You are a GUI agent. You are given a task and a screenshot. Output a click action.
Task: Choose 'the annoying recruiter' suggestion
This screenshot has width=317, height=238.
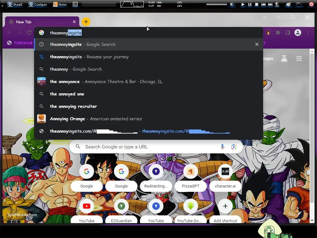point(149,106)
